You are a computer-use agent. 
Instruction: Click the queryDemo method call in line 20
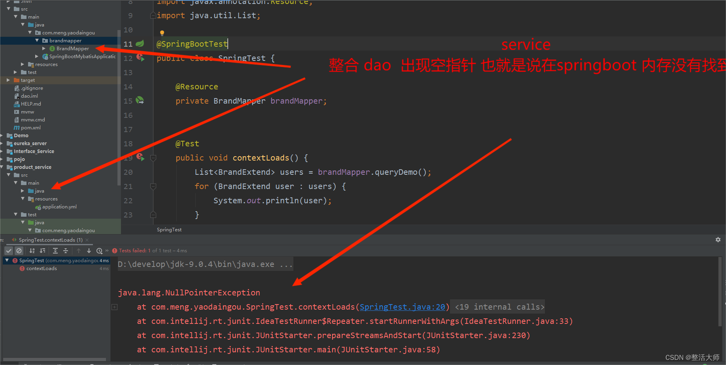(x=396, y=172)
